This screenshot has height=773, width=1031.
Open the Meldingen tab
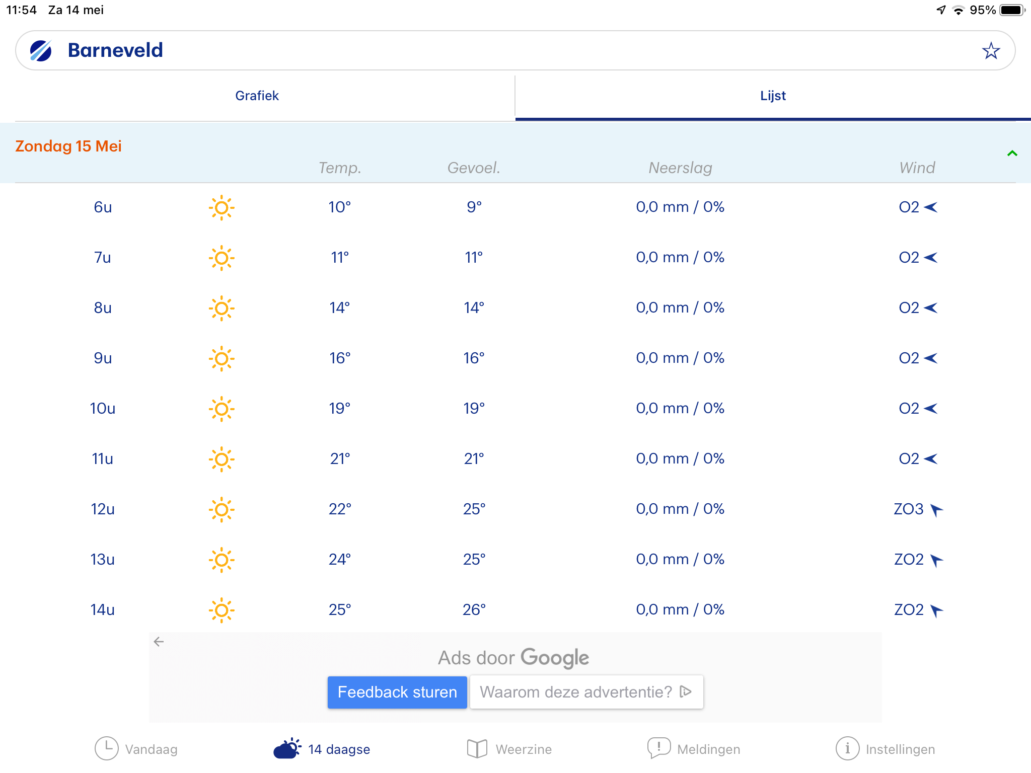(x=694, y=749)
